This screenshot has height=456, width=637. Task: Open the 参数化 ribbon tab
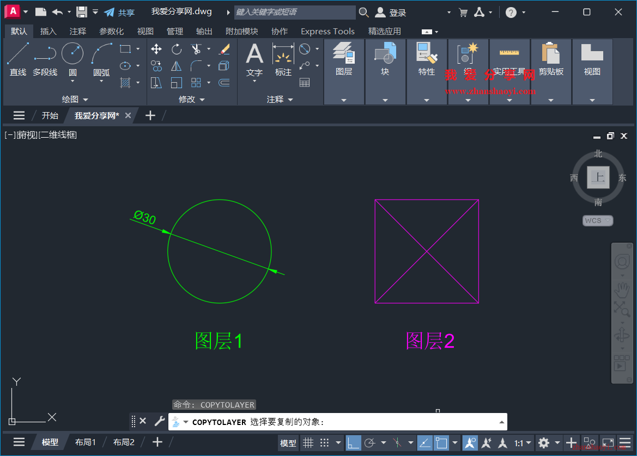tap(111, 31)
